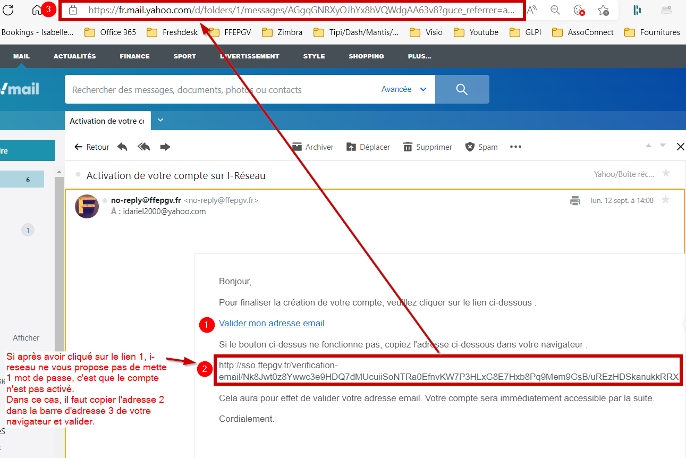
Task: Open Fournitures bookmark folder
Action: tap(652, 32)
